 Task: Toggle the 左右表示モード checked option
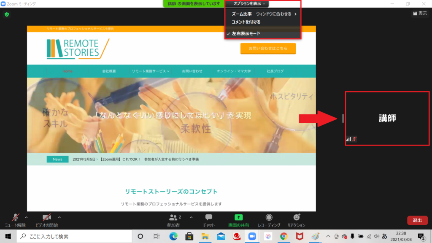(246, 33)
